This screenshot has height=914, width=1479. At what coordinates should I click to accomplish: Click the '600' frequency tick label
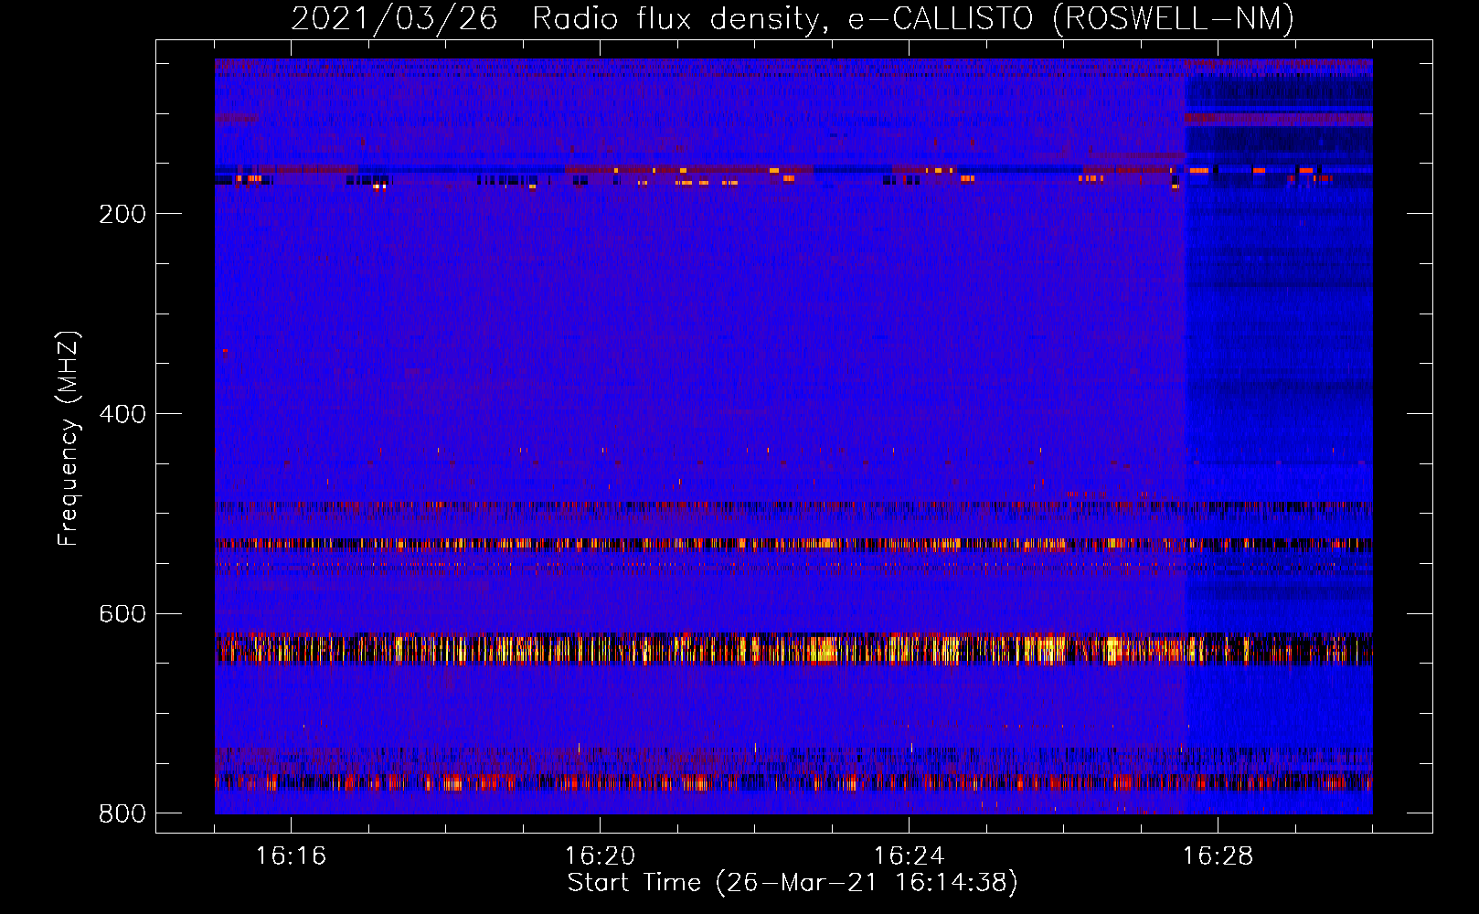click(122, 613)
